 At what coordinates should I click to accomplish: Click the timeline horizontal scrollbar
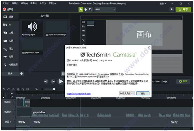click(x=63, y=128)
